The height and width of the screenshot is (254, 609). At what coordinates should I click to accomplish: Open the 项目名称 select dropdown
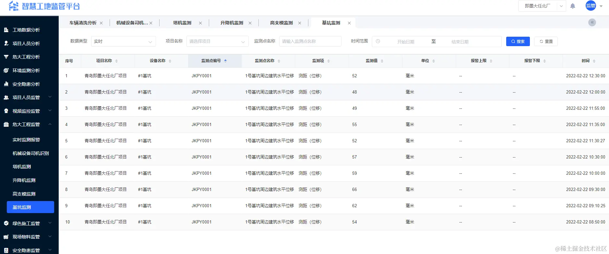(x=217, y=41)
